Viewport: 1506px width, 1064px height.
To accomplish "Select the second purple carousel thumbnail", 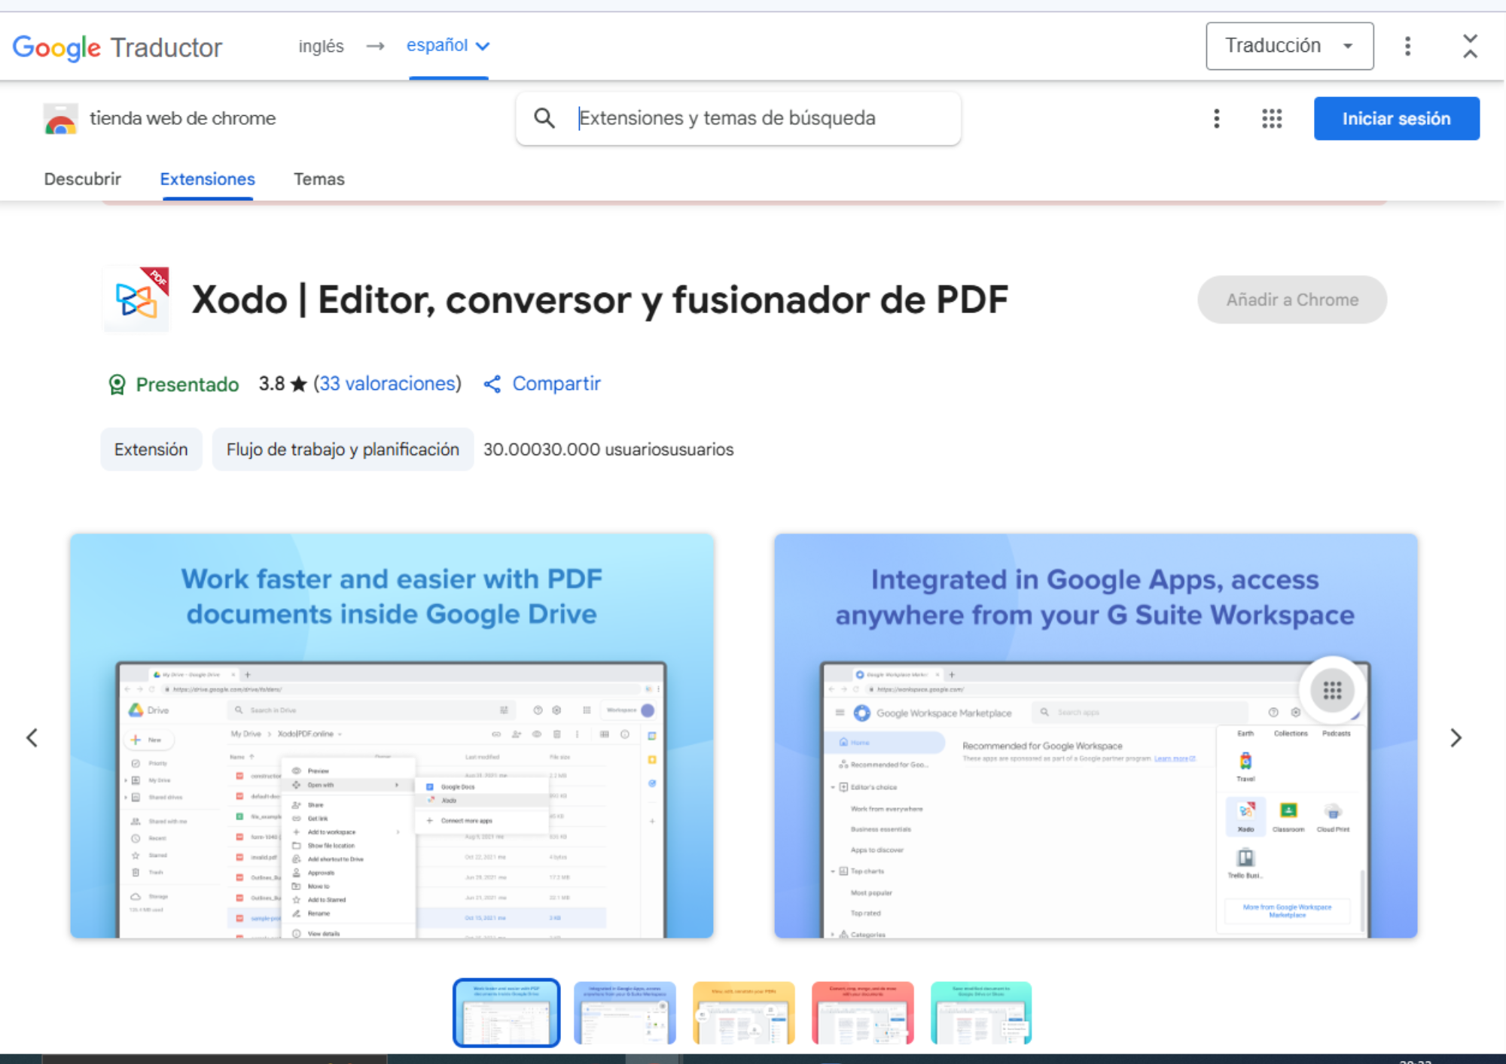I will tap(625, 1013).
